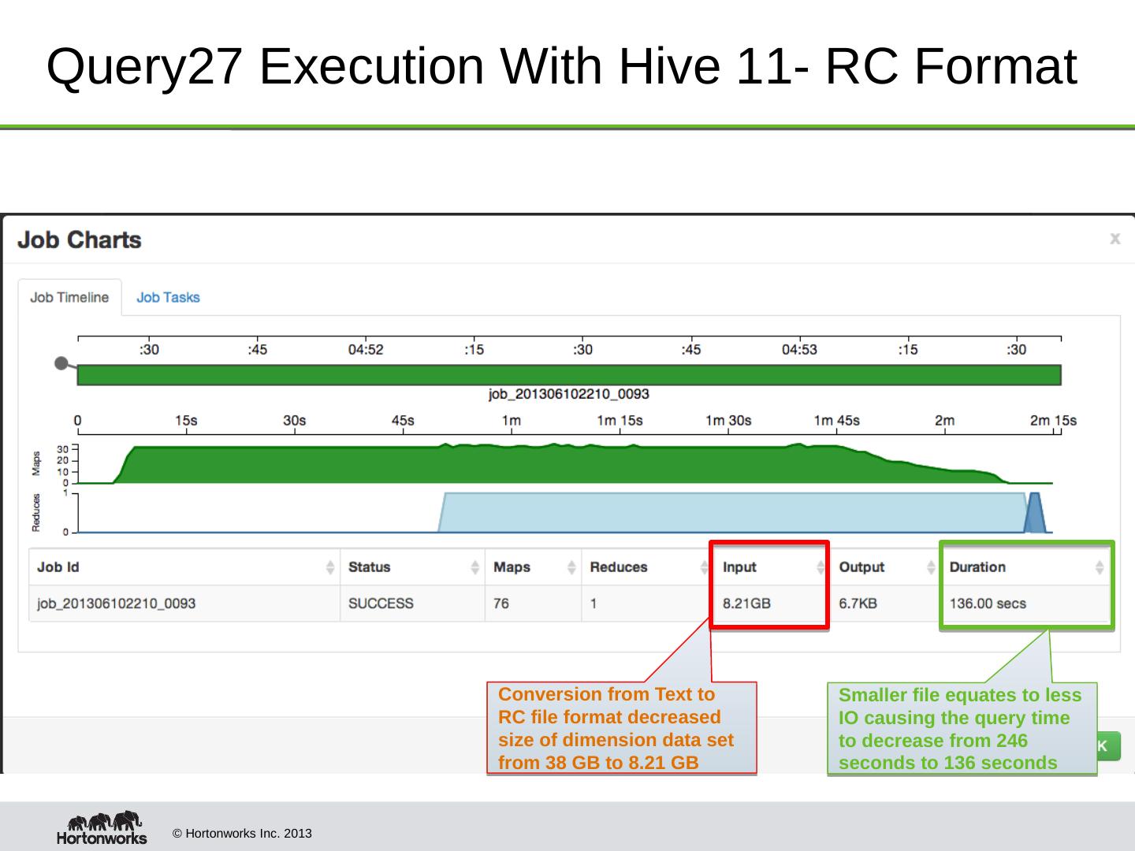Click the dark blue spike in the Reduces chart
The image size is (1135, 851).
point(1035,513)
